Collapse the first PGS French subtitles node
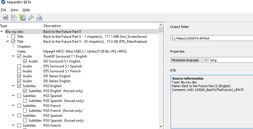 pos(13,106)
